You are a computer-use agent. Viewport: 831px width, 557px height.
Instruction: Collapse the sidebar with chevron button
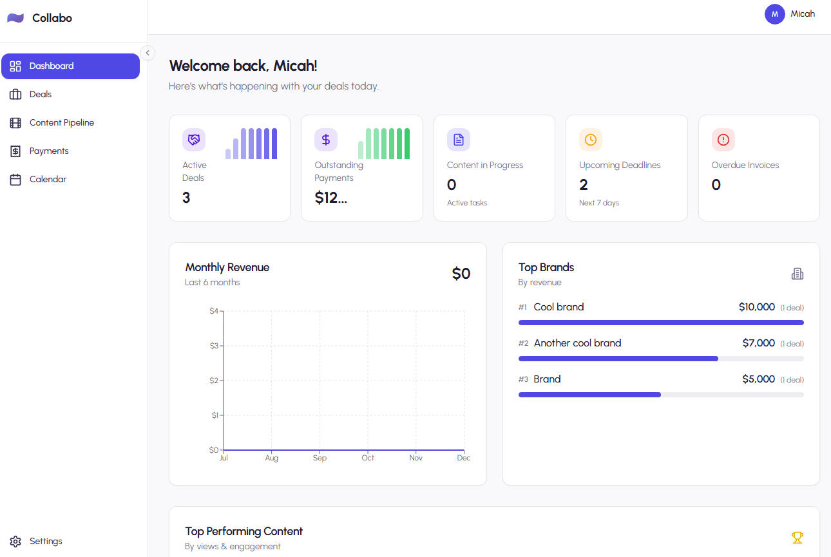(x=148, y=53)
